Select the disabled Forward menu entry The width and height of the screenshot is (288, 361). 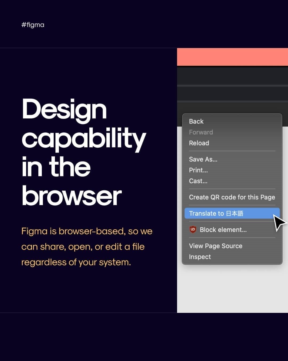[x=232, y=132]
